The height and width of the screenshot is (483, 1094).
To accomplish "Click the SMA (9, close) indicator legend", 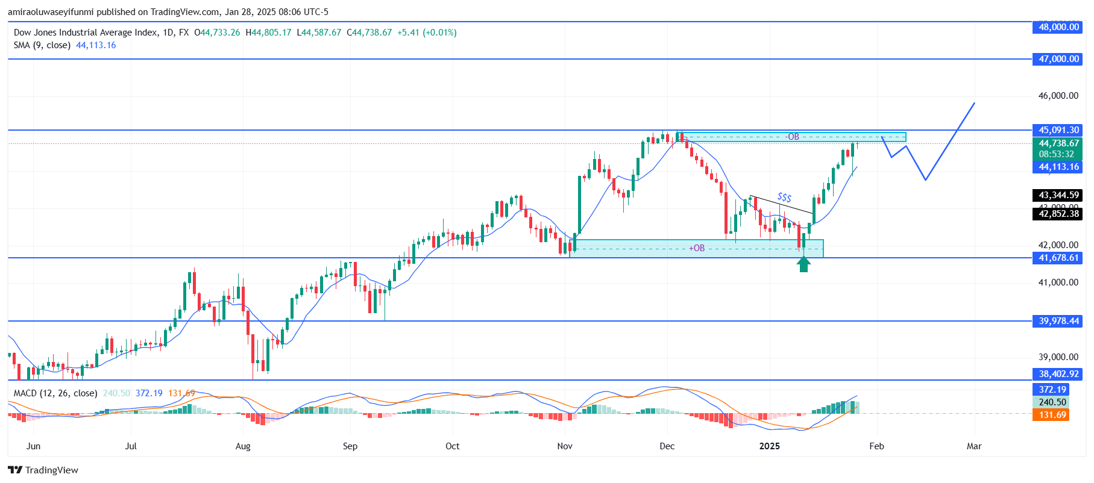I will [42, 45].
